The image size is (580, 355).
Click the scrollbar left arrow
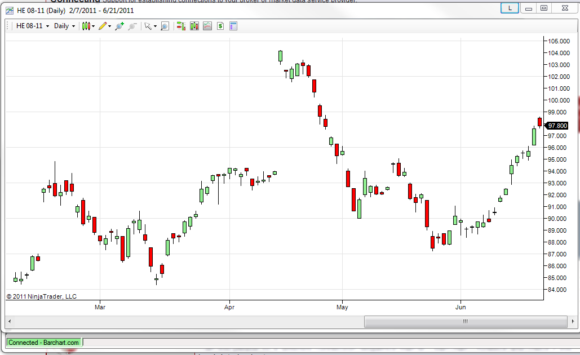click(9, 321)
